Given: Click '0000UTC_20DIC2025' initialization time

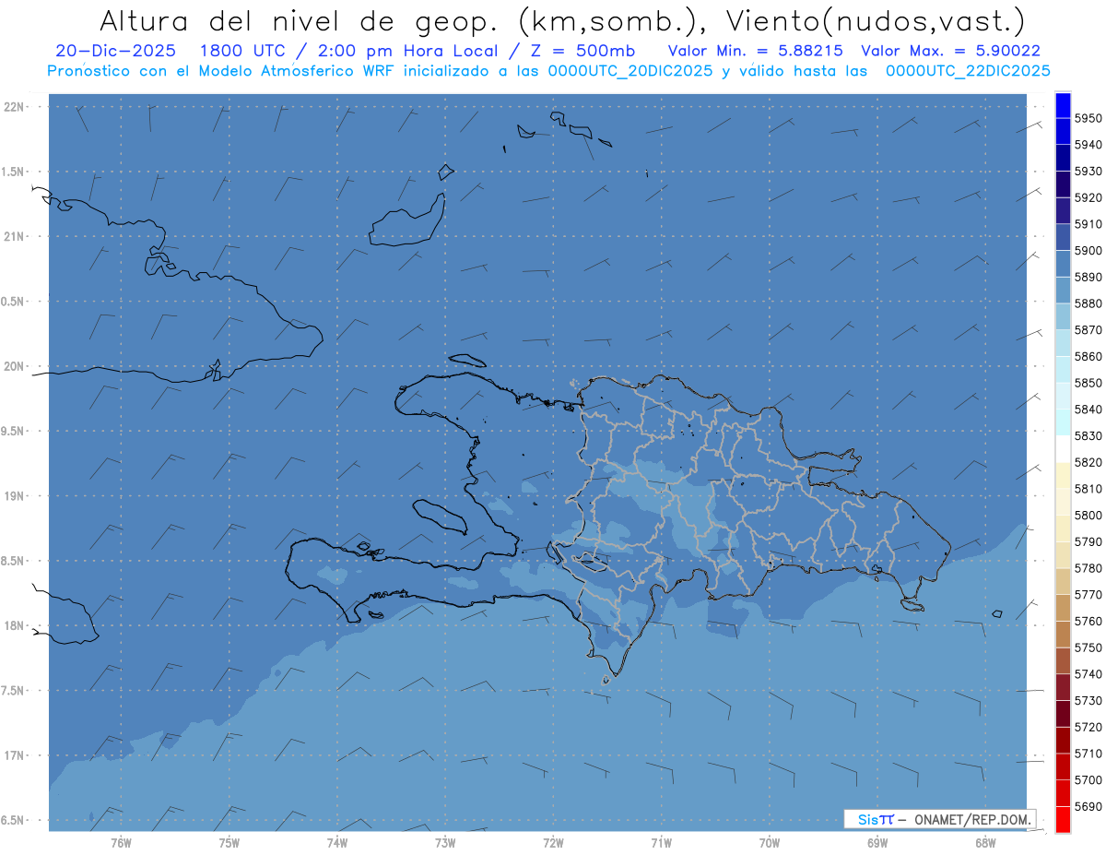Looking at the screenshot, I should [630, 71].
